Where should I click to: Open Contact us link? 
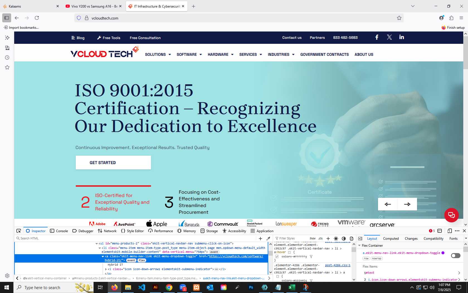coord(292,37)
